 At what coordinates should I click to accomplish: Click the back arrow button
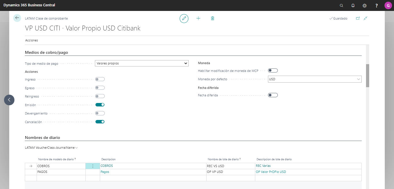pos(17,18)
